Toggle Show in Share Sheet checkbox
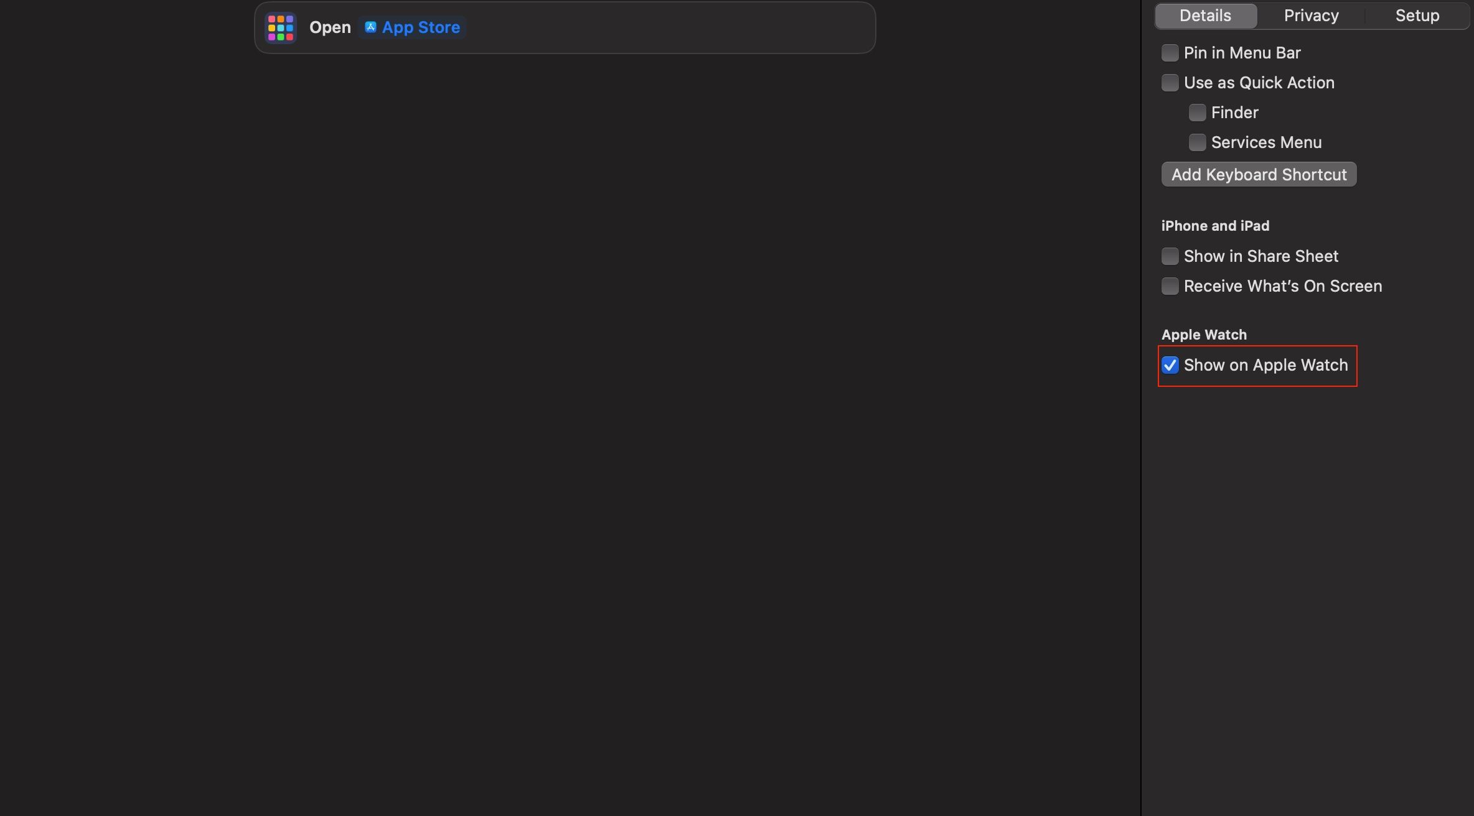Viewport: 1474px width, 816px height. tap(1170, 255)
